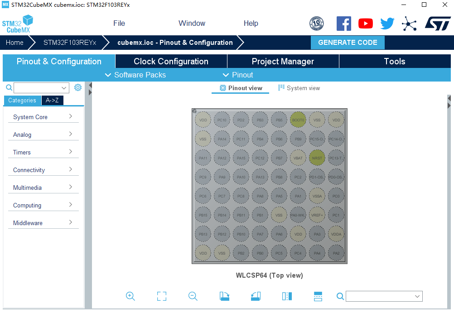Select the Pinout & Configuration tab

pos(59,62)
